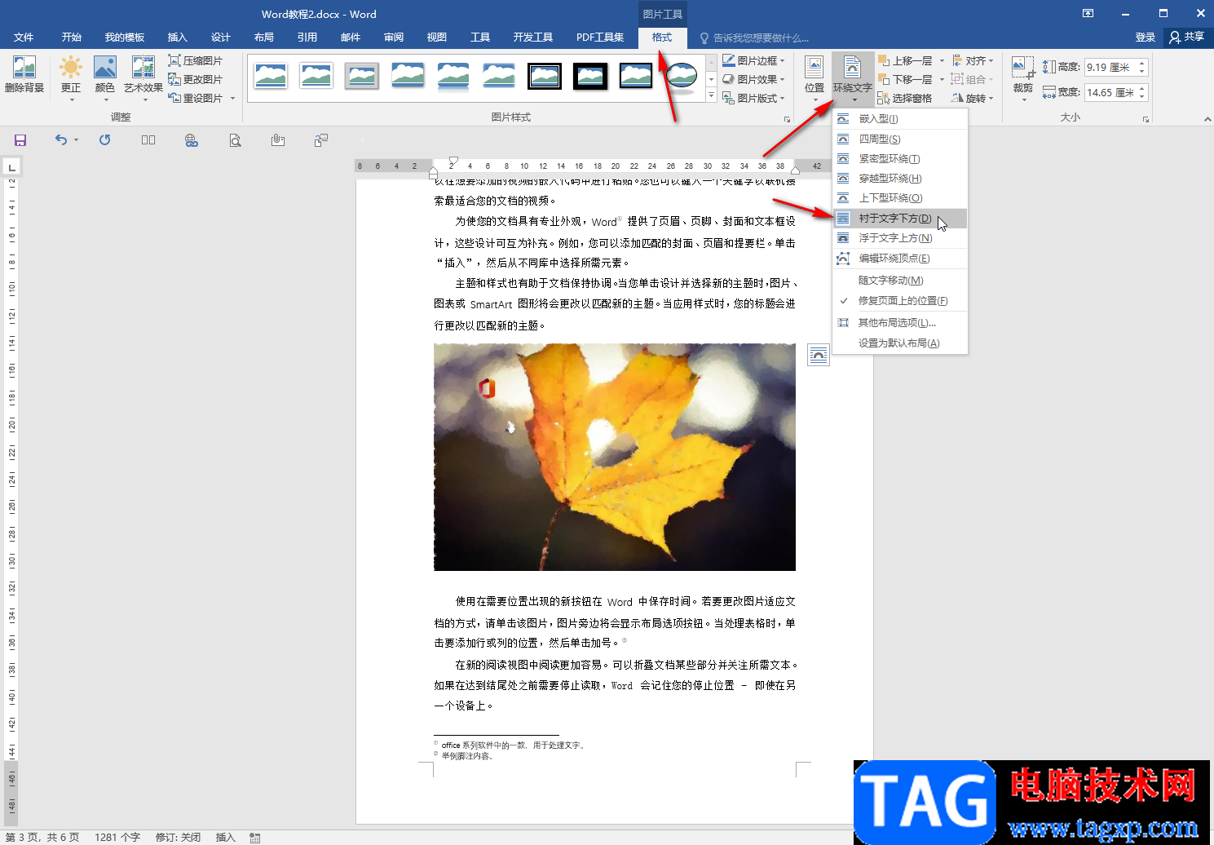The image size is (1214, 845).
Task: Select Tight wrapping (紧密型环绕)
Action: point(900,159)
